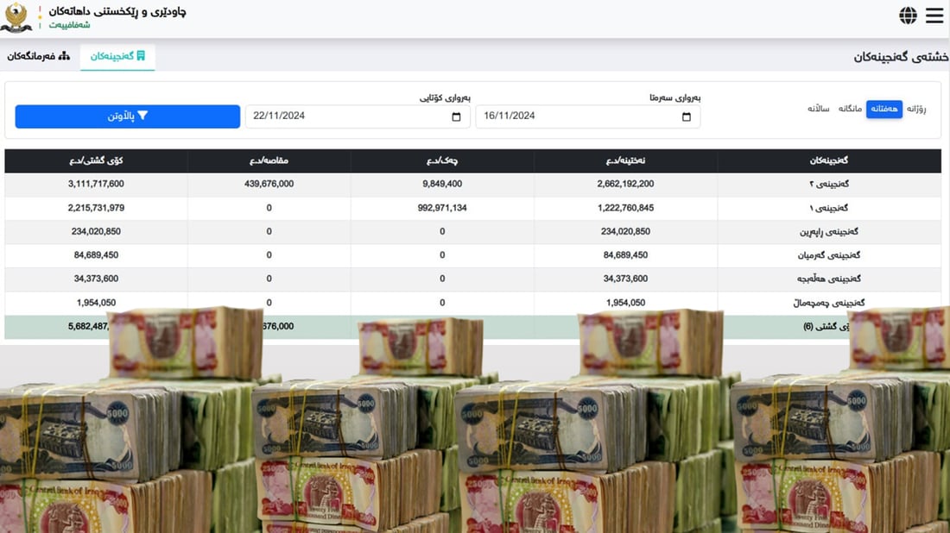Open the hamburger navigation menu
Image resolution: width=950 pixels, height=533 pixels.
coord(934,16)
